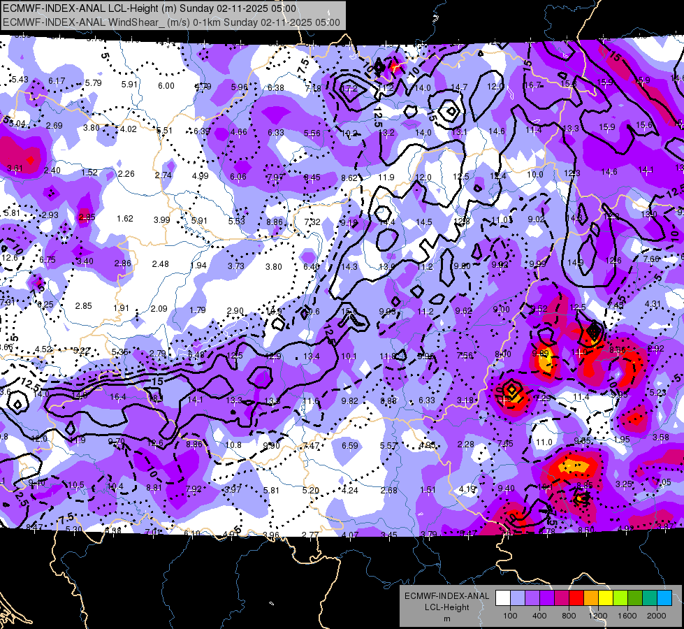
Task: Click the grid value 4.31
Action: click(x=653, y=304)
